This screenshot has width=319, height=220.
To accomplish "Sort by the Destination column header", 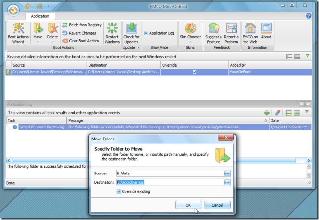I will pyautogui.click(x=123, y=65).
